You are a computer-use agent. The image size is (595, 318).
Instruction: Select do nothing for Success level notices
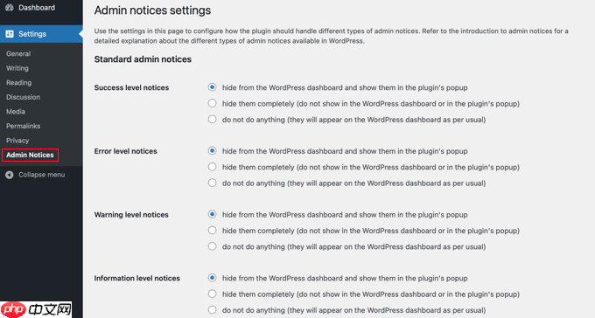[212, 120]
